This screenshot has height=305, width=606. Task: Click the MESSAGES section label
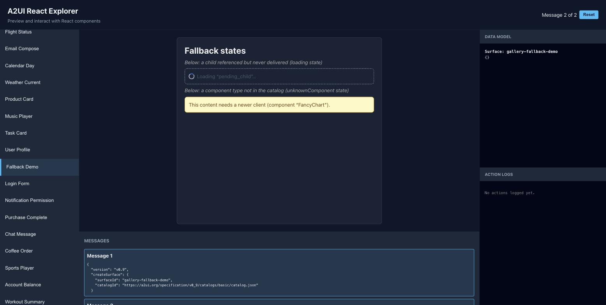point(97,241)
